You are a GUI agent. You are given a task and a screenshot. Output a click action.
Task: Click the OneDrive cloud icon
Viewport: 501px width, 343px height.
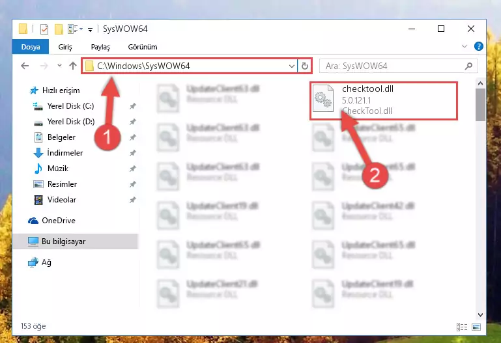click(33, 221)
